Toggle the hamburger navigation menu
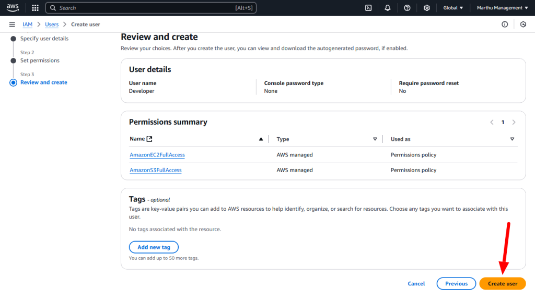Viewport: 535px width, 300px height. 12,24
